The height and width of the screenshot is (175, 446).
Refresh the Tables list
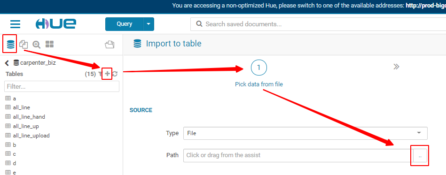point(115,74)
